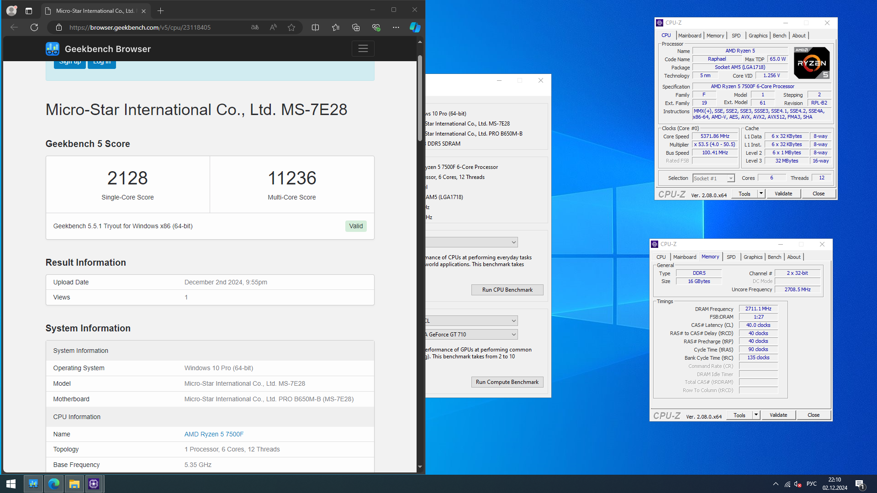Open Bench tab in upper CPU-Z
Image resolution: width=877 pixels, height=493 pixels.
click(779, 36)
